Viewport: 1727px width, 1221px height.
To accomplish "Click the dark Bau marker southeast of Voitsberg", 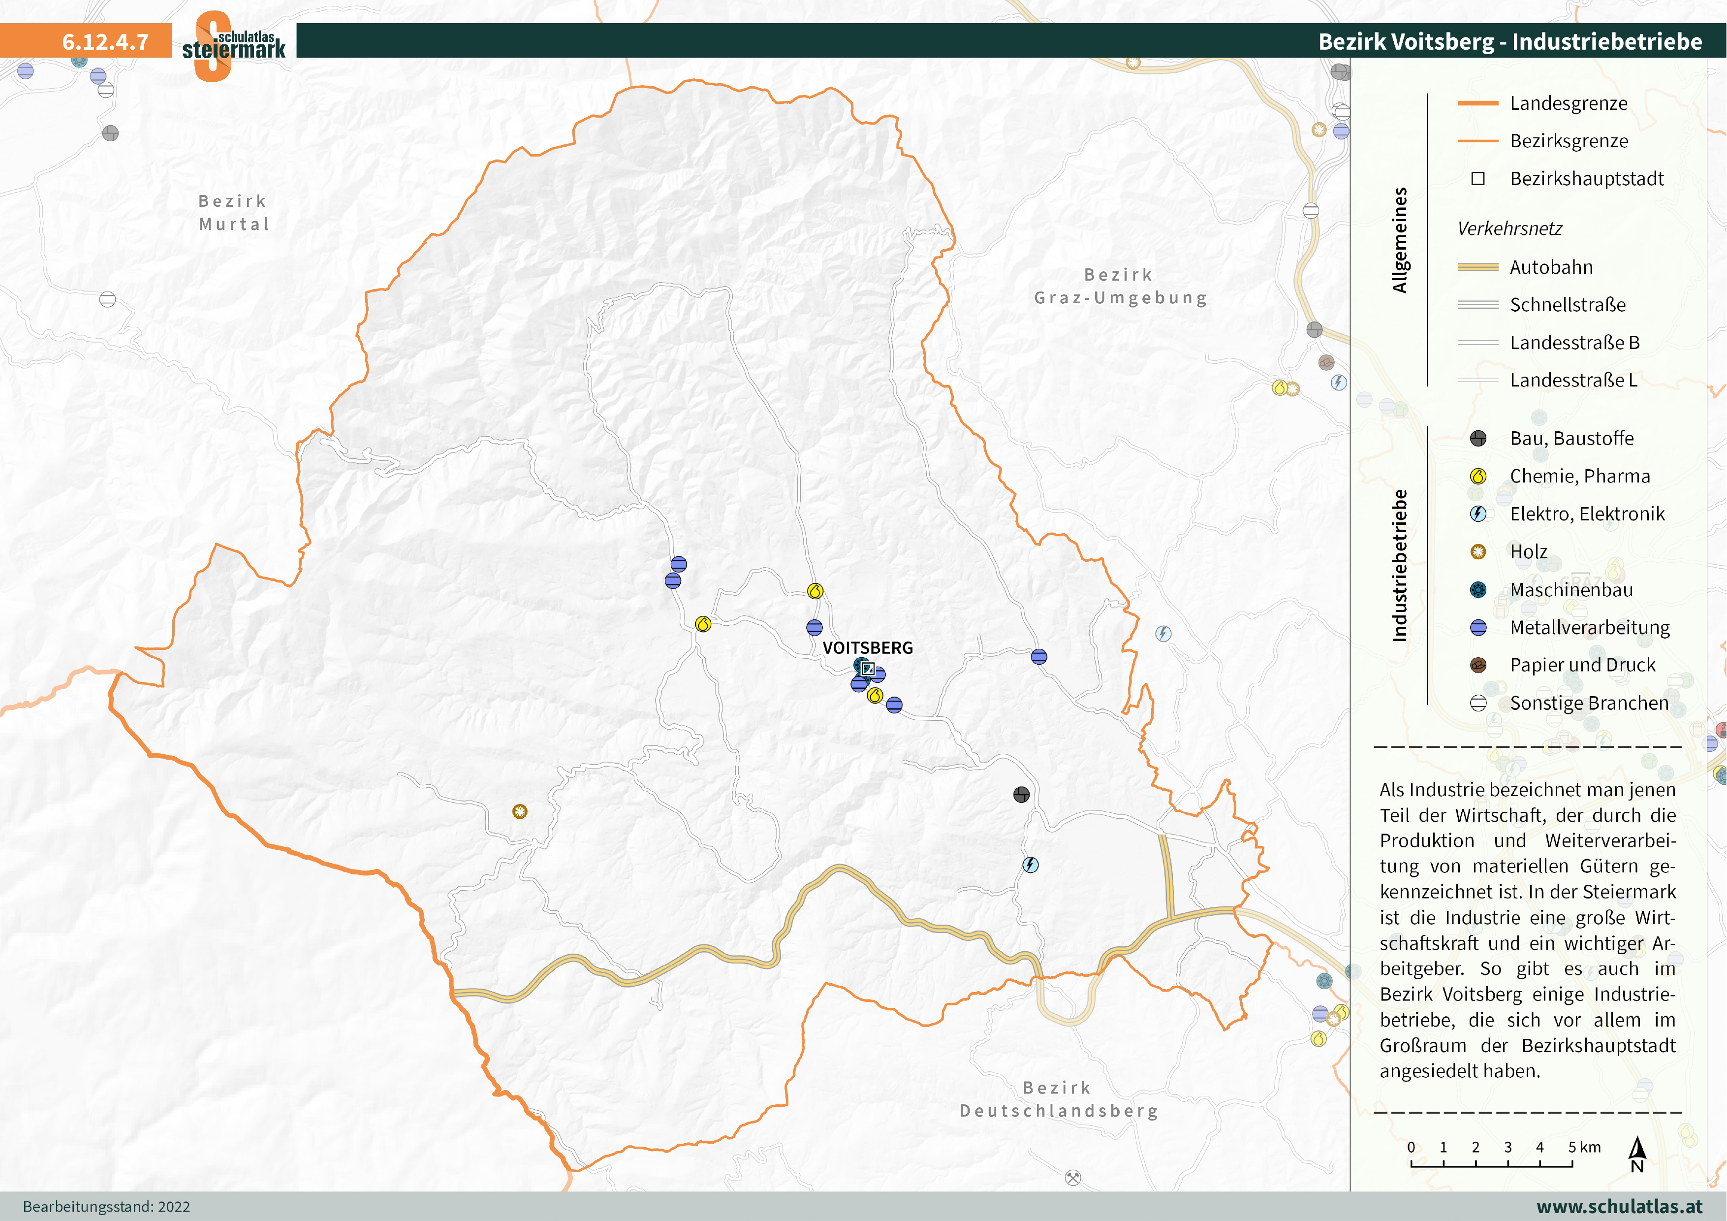I will click(1021, 795).
